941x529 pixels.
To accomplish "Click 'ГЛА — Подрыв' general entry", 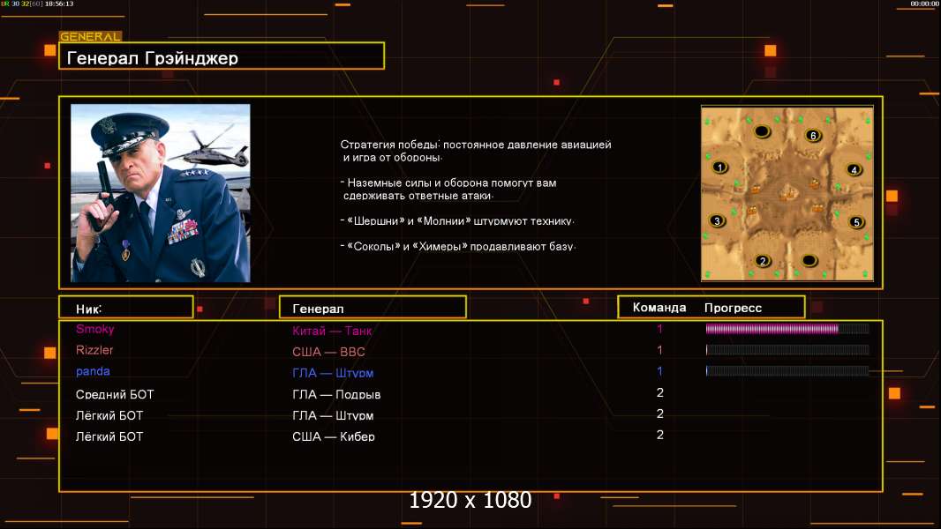I will click(336, 394).
